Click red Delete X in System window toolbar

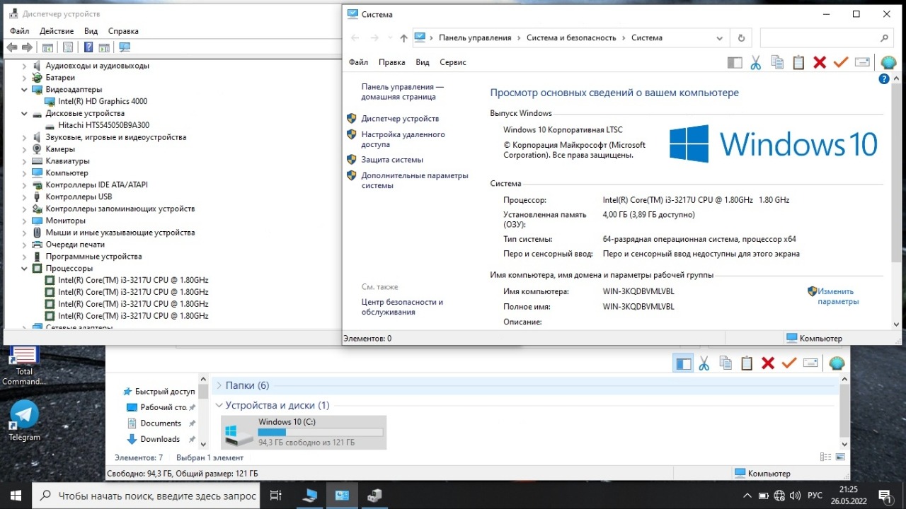(x=820, y=62)
